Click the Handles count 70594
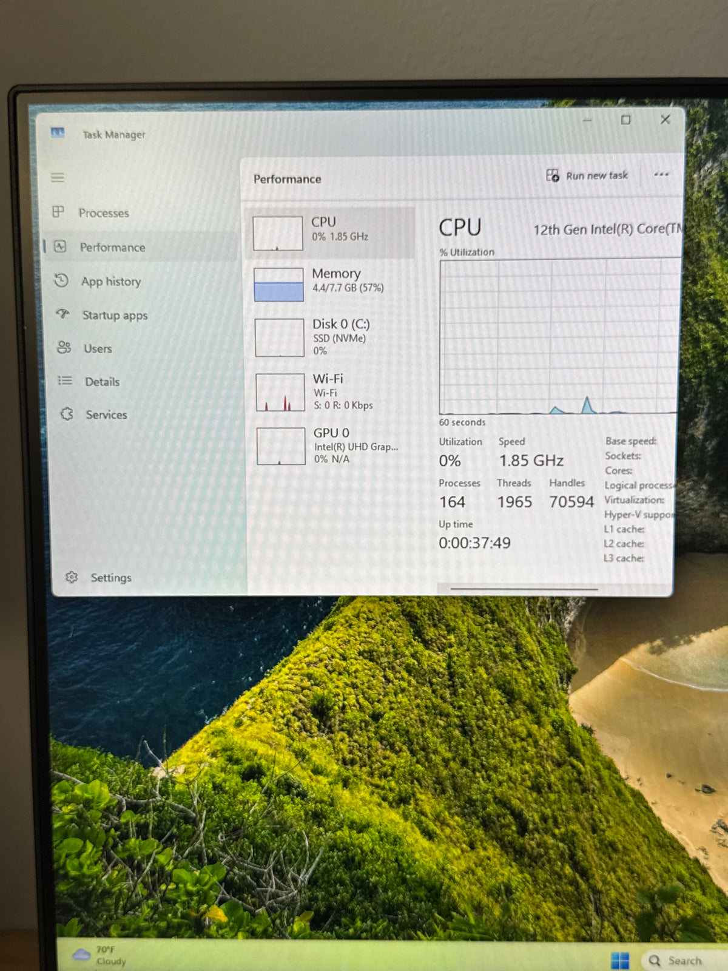Screen dimensions: 728x971 coord(571,502)
